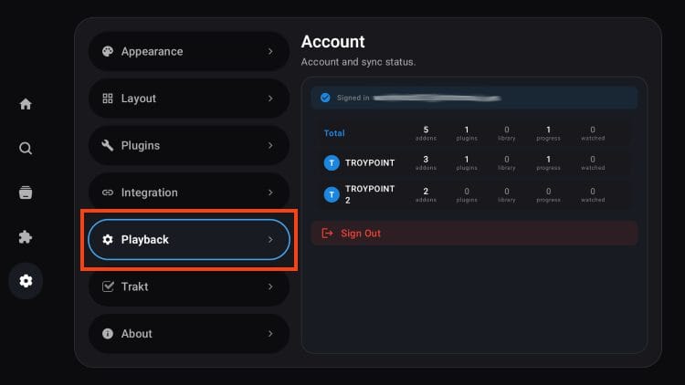This screenshot has width=685, height=385.
Task: Expand Appearance settings chevron
Action: click(x=270, y=52)
